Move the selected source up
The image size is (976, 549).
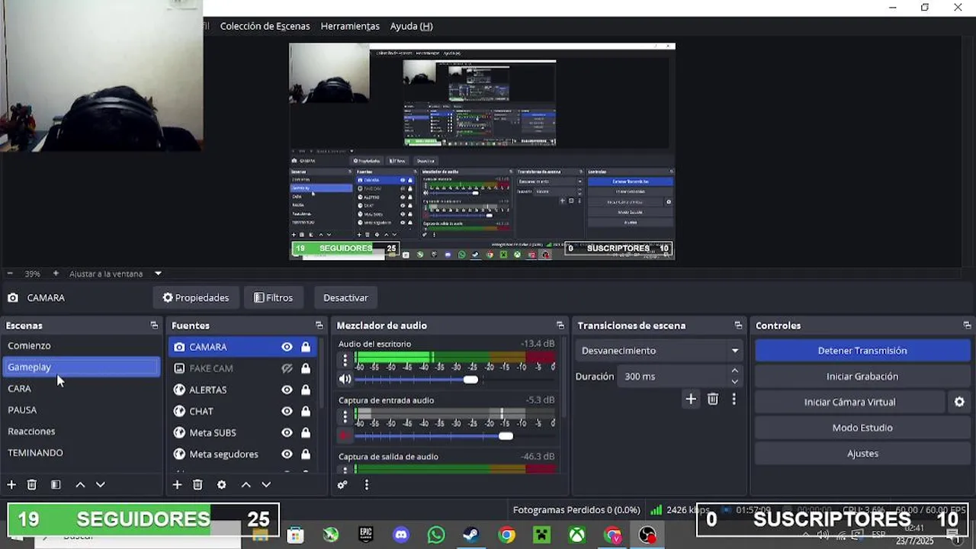(246, 485)
